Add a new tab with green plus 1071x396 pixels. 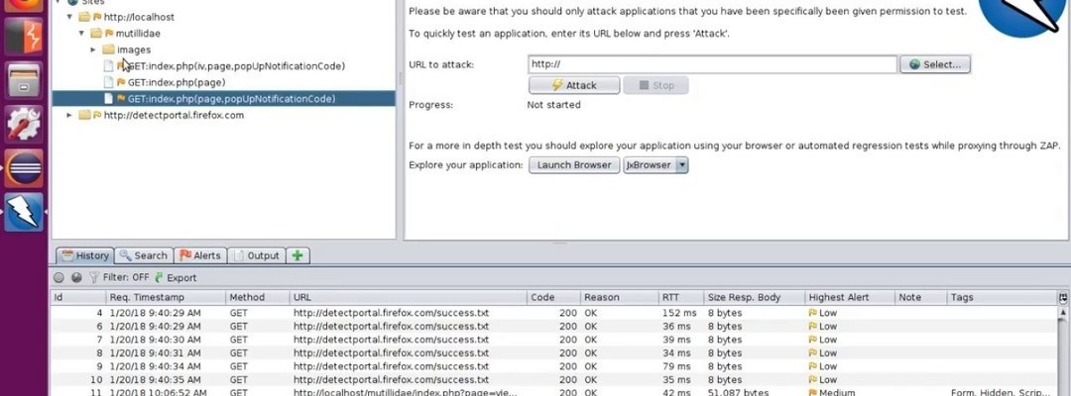coord(297,255)
